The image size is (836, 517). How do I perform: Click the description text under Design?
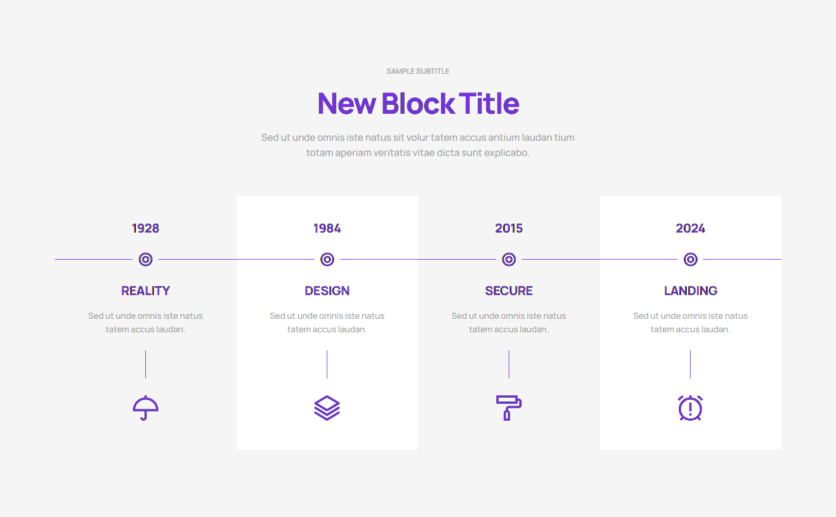(x=327, y=323)
